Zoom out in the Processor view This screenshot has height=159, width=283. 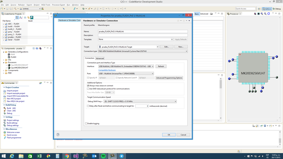click(x=265, y=14)
